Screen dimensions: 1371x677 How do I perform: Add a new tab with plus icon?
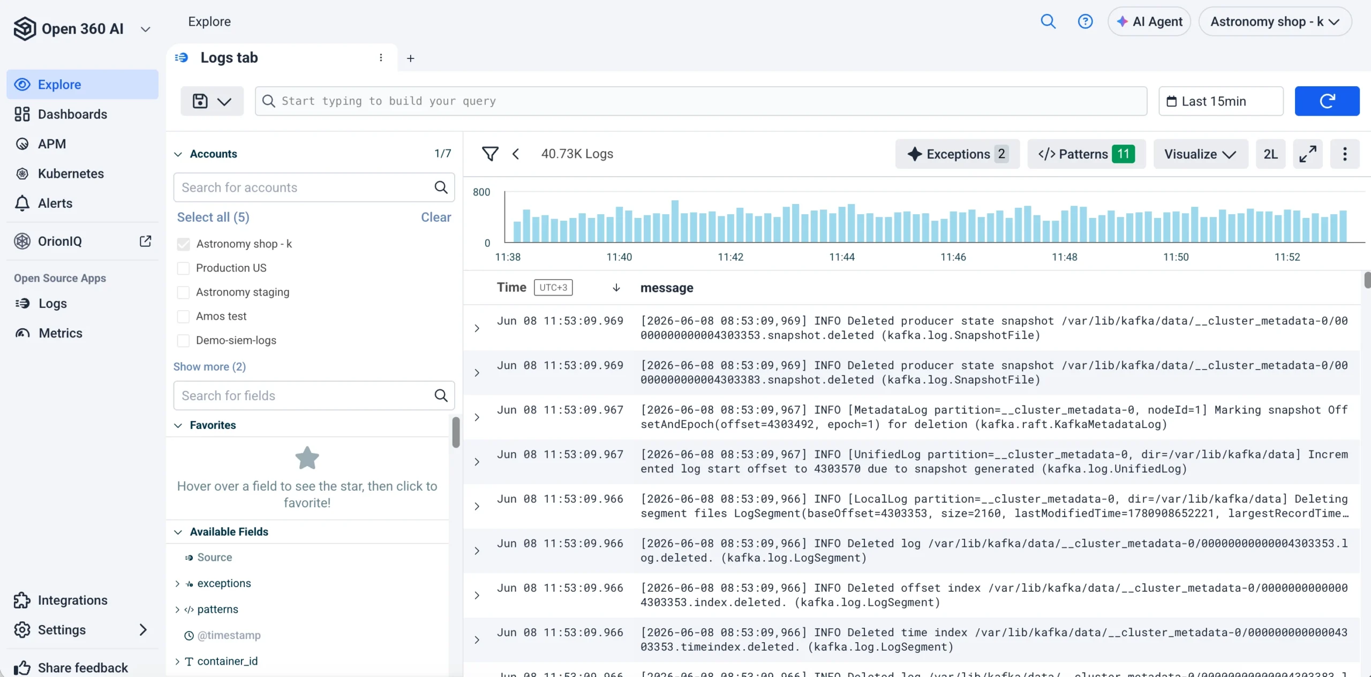[x=411, y=58]
